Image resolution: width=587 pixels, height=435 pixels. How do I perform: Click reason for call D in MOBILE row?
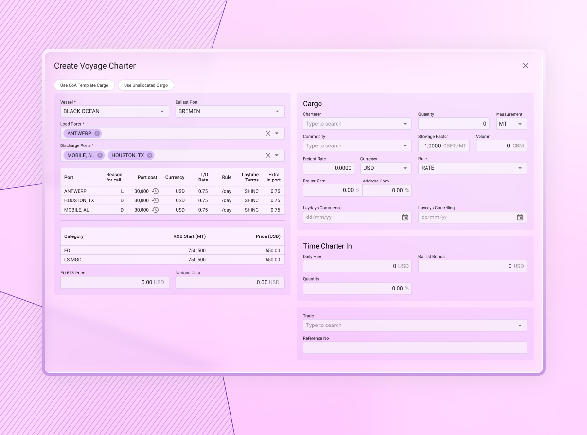pos(122,210)
